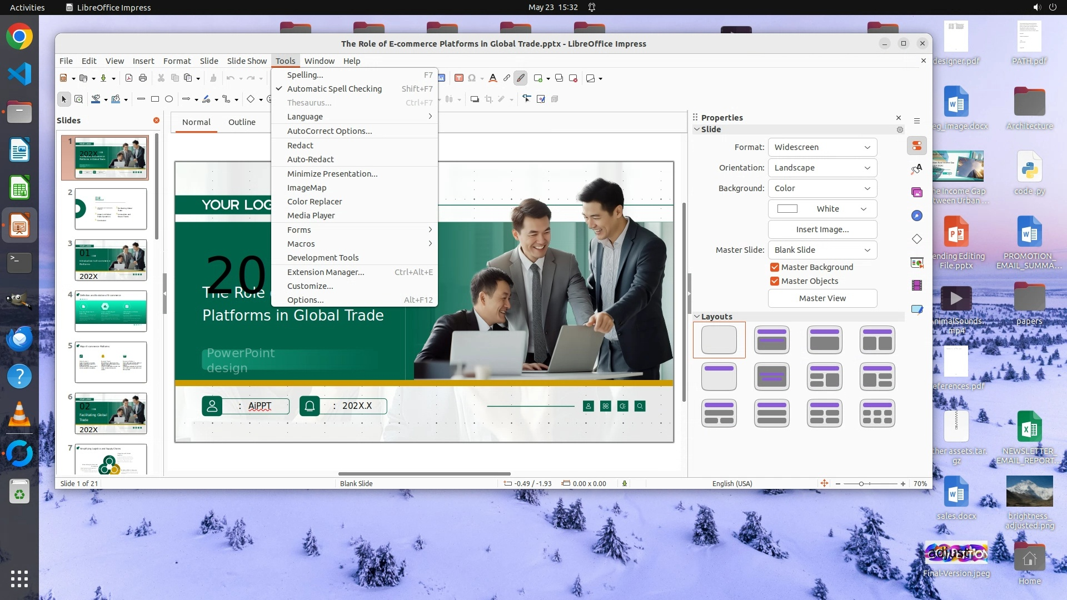Click the Insert Text Box toolbar icon
Viewport: 1067px width, 600px height.
(x=459, y=78)
